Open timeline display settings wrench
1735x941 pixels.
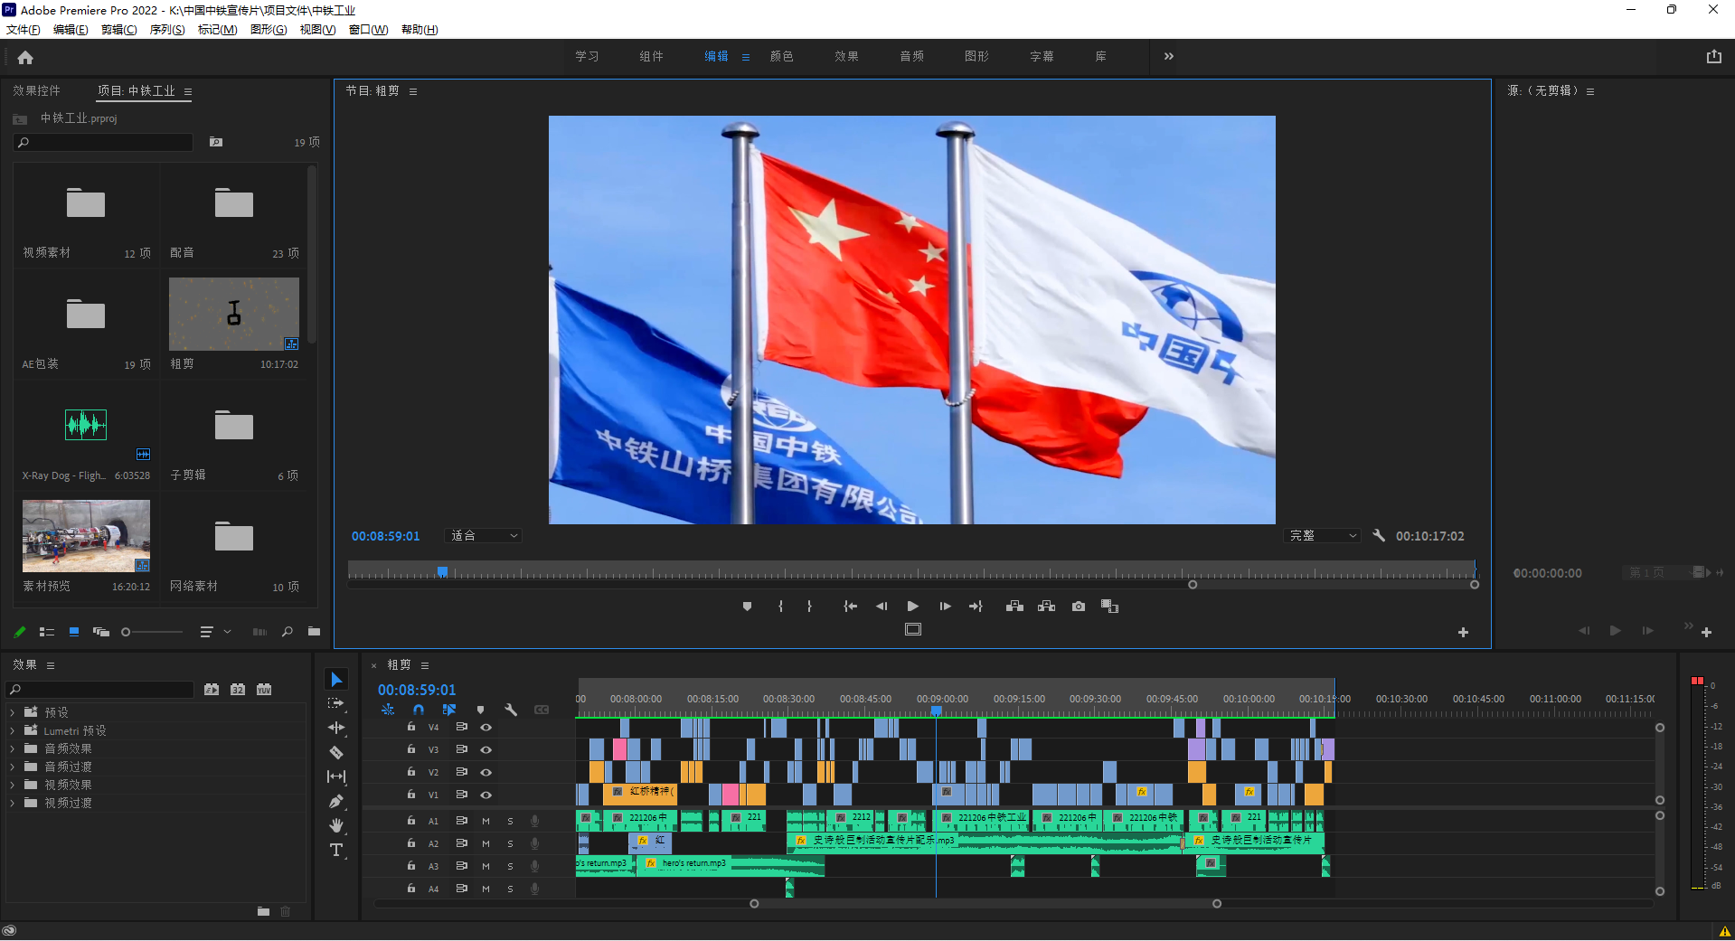(x=511, y=710)
